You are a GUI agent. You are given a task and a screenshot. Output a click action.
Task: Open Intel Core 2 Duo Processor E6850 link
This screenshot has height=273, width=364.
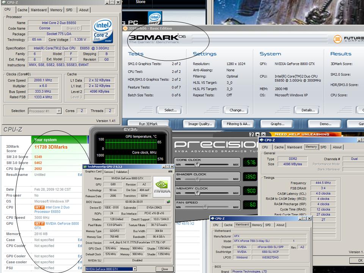pyautogui.click(x=52, y=209)
